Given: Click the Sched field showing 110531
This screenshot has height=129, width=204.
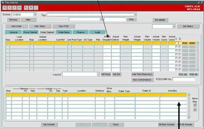Looking at the screenshot, I should click(x=23, y=14).
